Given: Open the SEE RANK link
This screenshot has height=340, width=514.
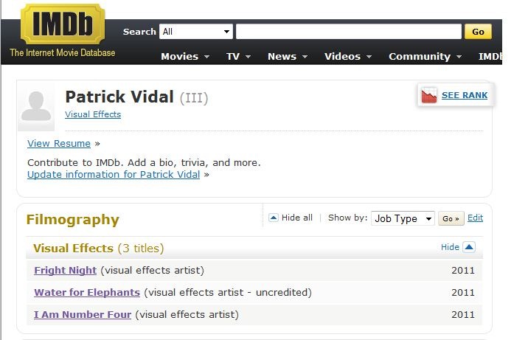Looking at the screenshot, I should tap(464, 95).
